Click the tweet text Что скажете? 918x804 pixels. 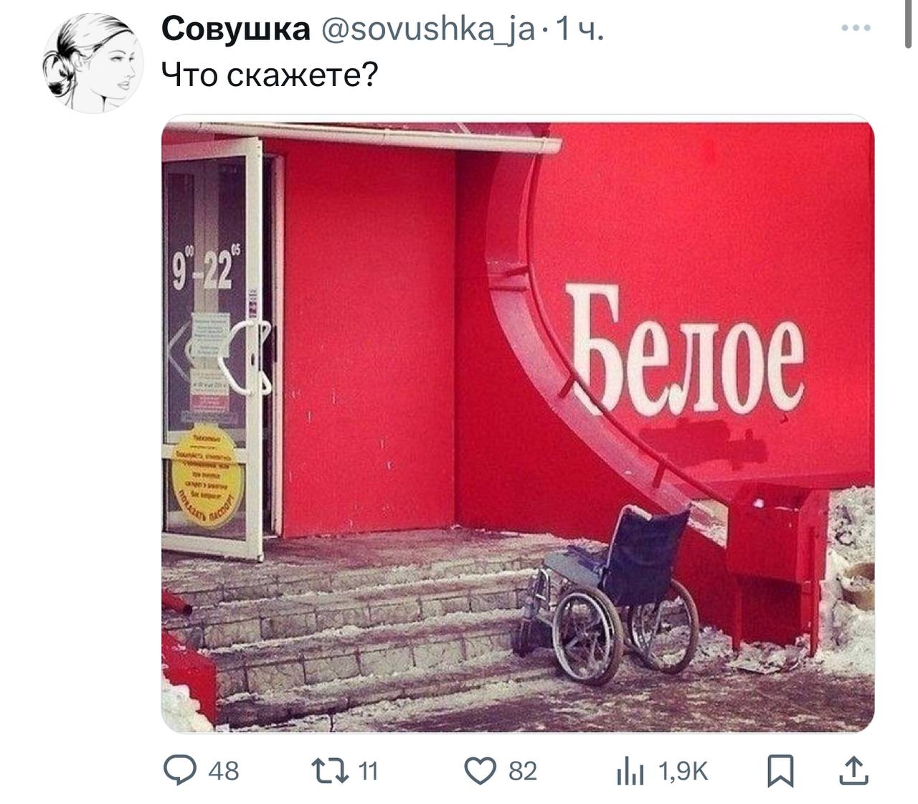pyautogui.click(x=268, y=74)
